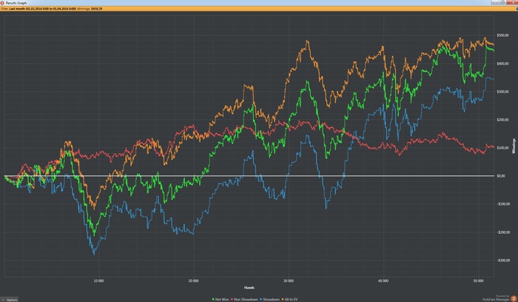The image size is (518, 302).
Task: Click the 30 000 hands axis label
Action: coord(289,281)
